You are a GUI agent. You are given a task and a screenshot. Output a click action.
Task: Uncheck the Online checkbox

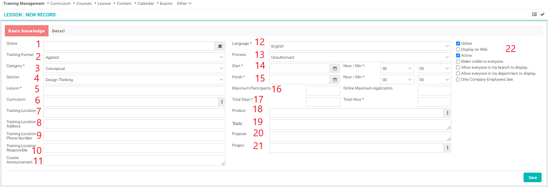pyautogui.click(x=458, y=44)
